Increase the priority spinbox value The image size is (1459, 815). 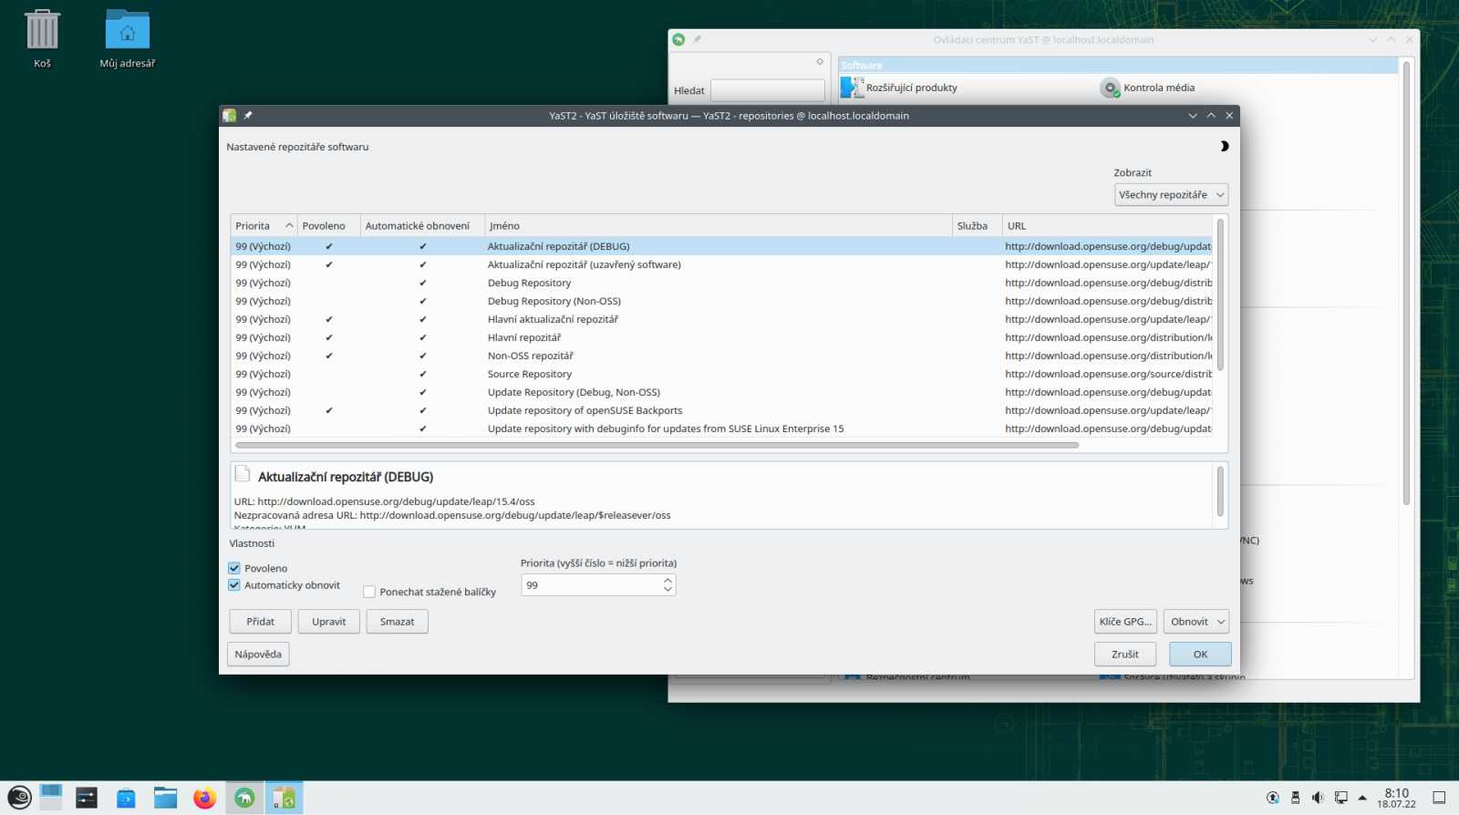667,580
